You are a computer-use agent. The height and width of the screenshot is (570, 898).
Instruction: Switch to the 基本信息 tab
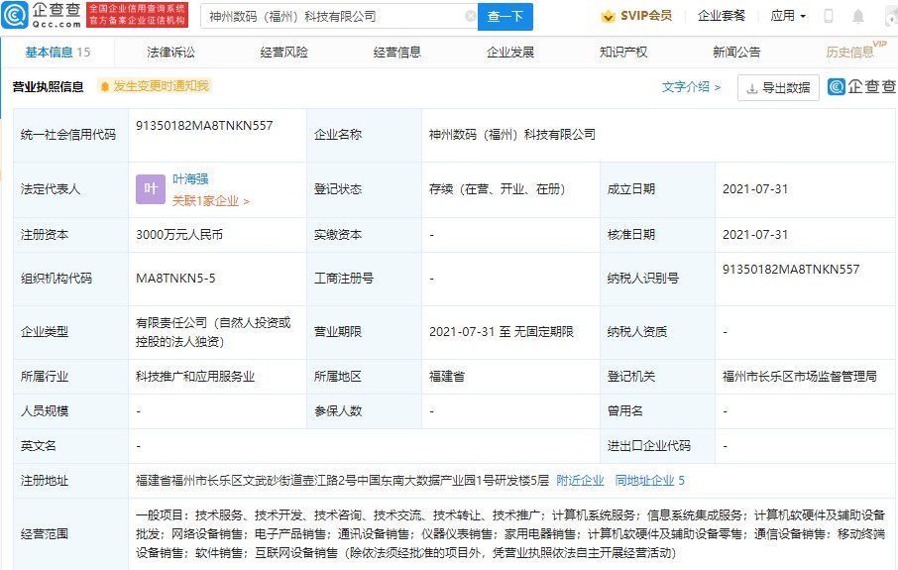(57, 53)
